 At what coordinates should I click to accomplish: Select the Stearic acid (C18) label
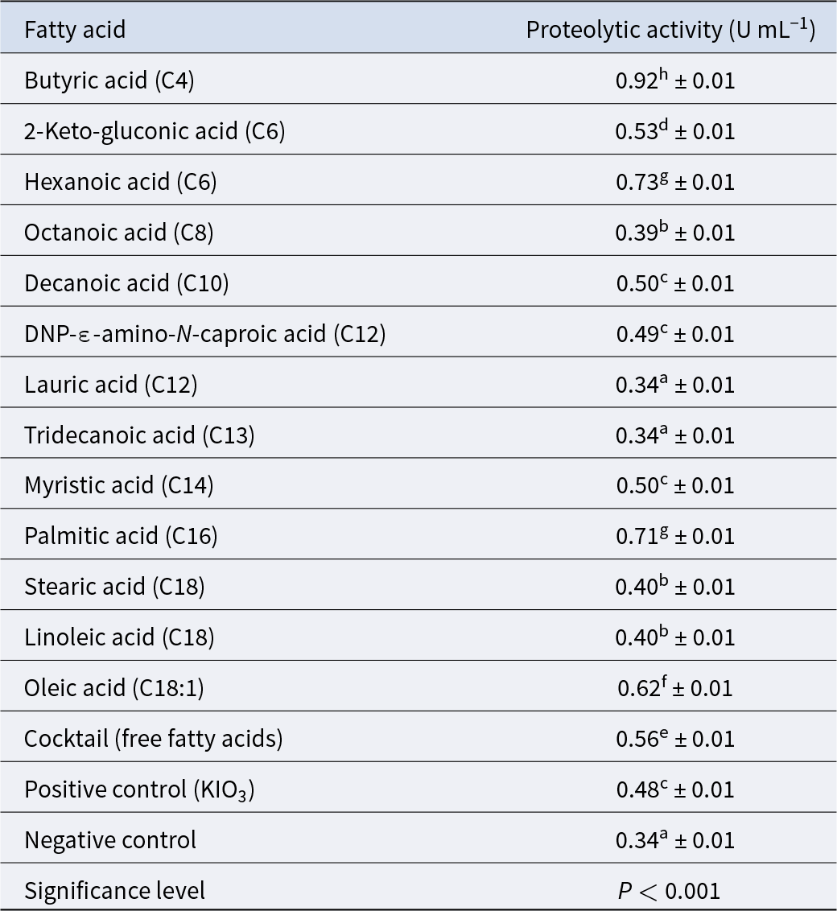pos(114,587)
